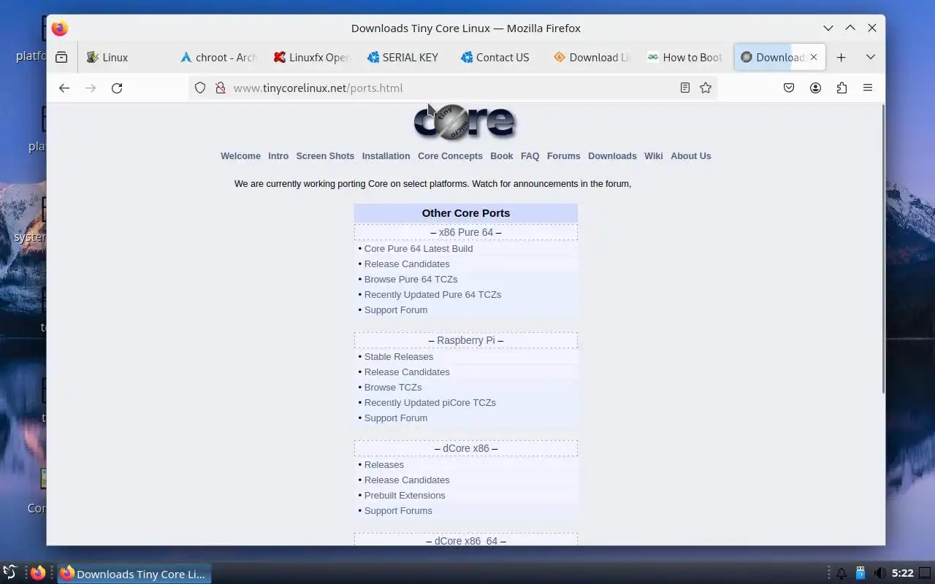
Task: Open the Wiki nav link
Action: coord(654,156)
